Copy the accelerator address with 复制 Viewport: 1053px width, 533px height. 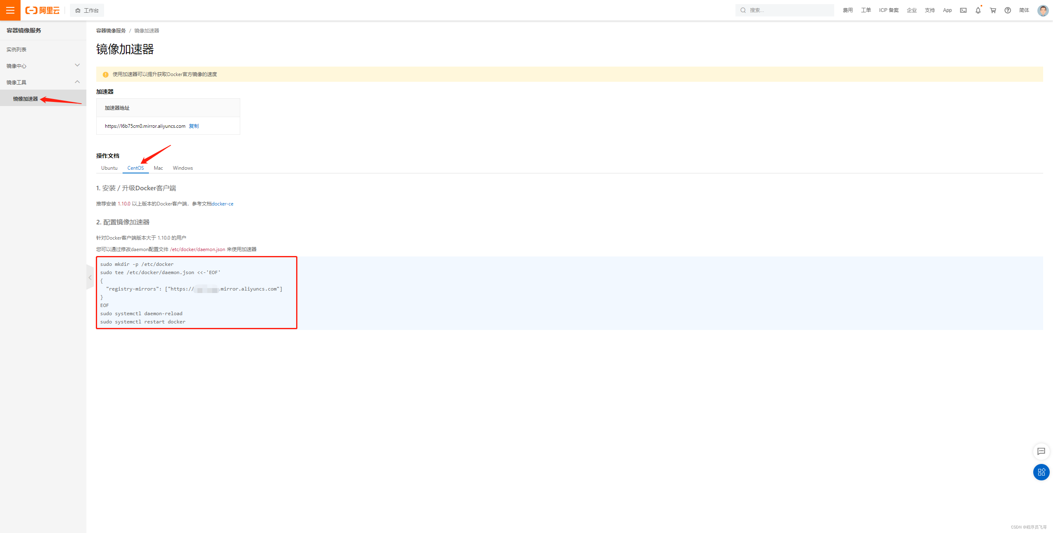(194, 126)
